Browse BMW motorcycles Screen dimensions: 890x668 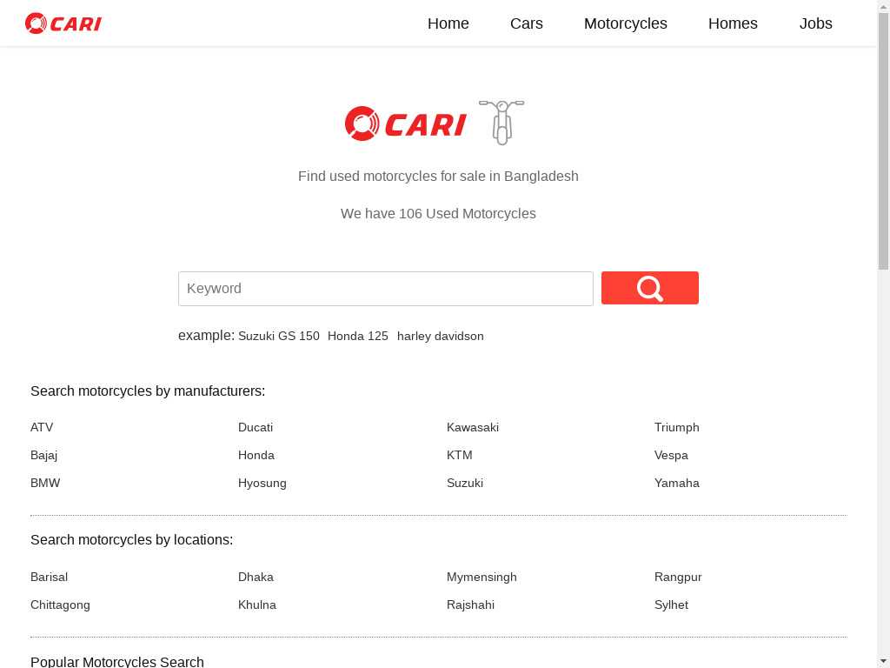point(45,483)
